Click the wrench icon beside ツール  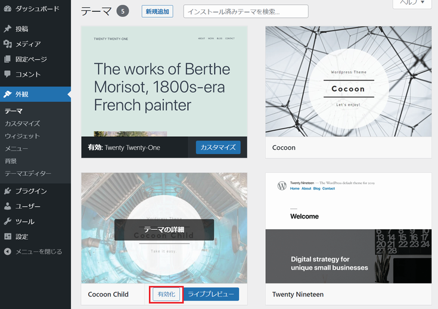(7, 221)
